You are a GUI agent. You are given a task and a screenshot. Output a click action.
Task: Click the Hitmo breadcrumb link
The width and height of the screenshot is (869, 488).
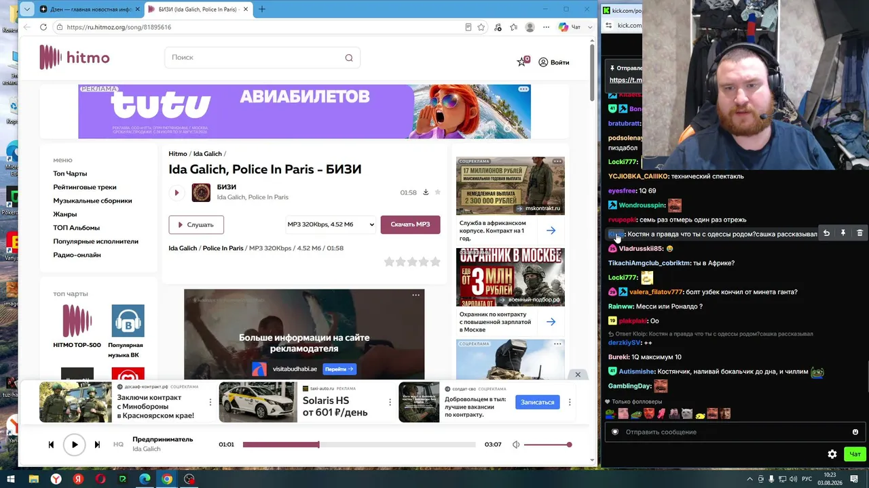pos(178,154)
